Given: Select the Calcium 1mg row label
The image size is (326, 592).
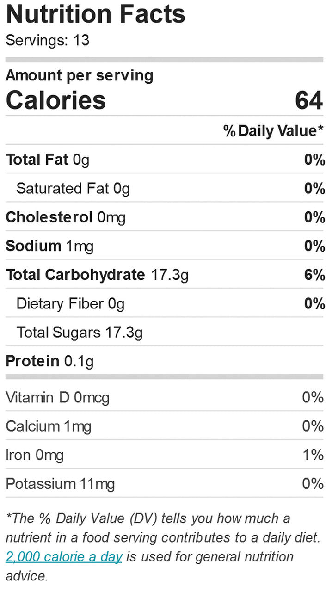Looking at the screenshot, I should (x=48, y=426).
